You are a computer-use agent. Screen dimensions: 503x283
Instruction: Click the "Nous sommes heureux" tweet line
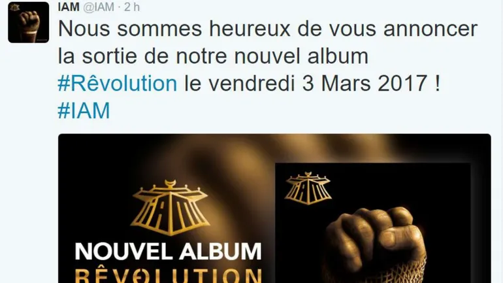click(x=168, y=28)
